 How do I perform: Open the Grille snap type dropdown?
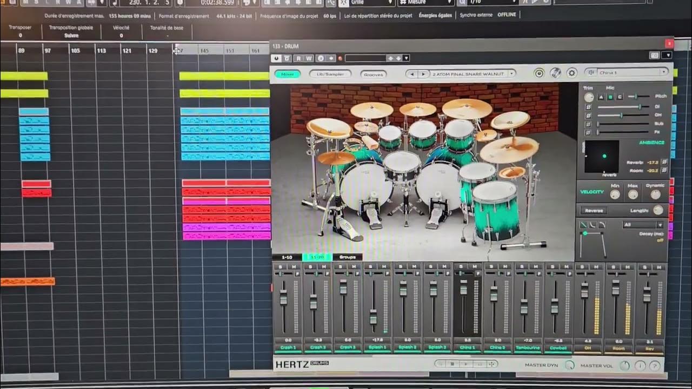[x=367, y=3]
